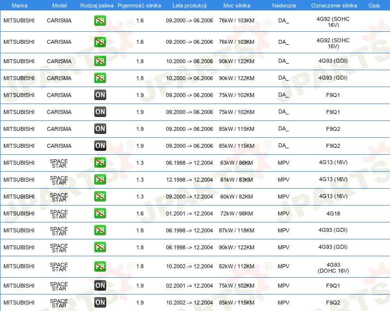Click the PB petrol icon in the Space Star 60kW / 82KM row
390x311 pixels.
coord(100,197)
